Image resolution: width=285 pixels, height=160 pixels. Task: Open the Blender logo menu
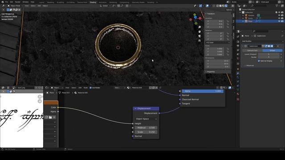tap(3, 2)
